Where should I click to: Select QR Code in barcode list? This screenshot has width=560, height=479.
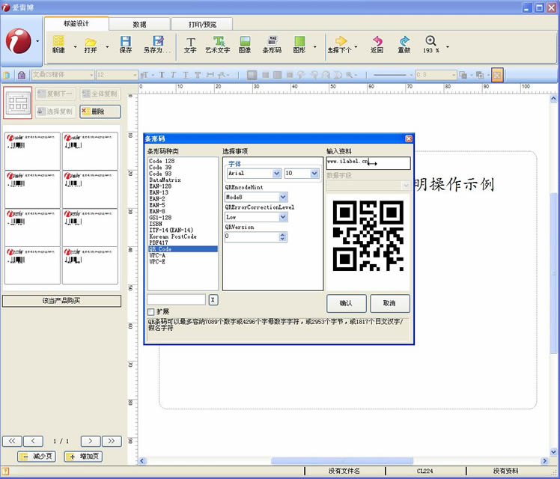(x=183, y=249)
